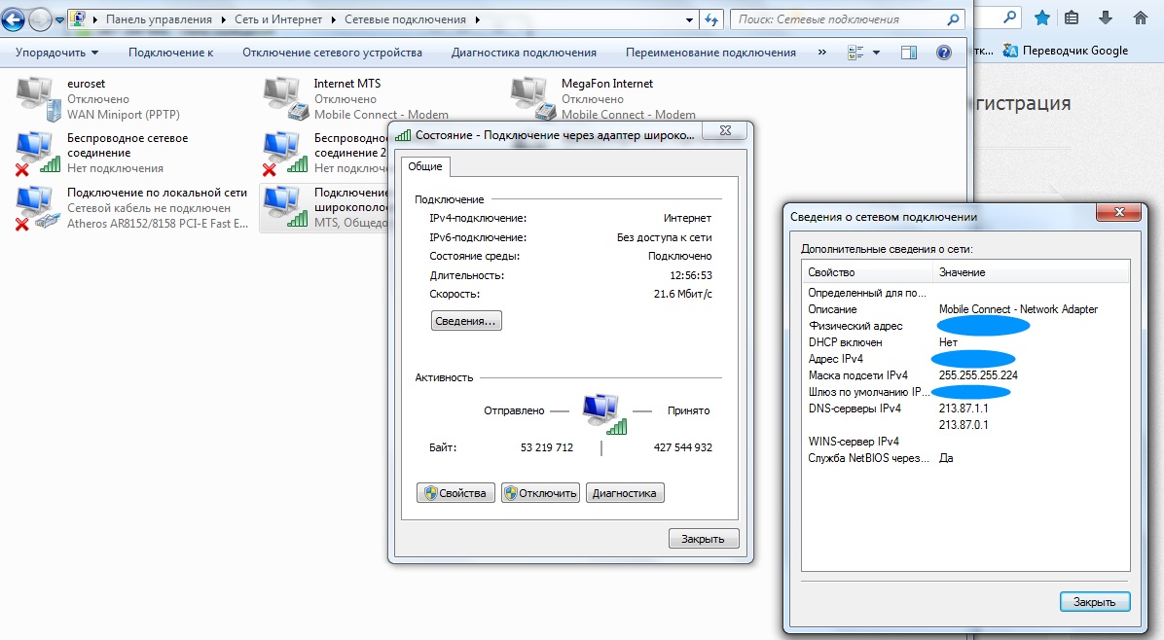Click the browser bookmark star icon
1164x640 pixels.
[1041, 18]
